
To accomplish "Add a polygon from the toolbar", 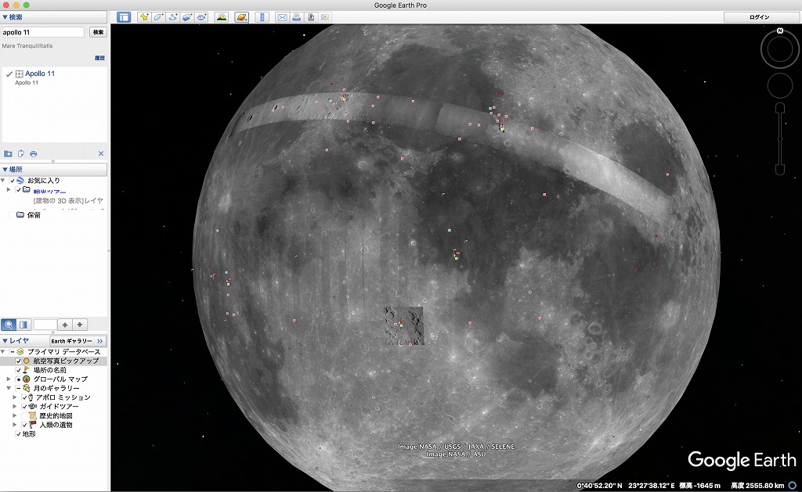I will pyautogui.click(x=158, y=17).
